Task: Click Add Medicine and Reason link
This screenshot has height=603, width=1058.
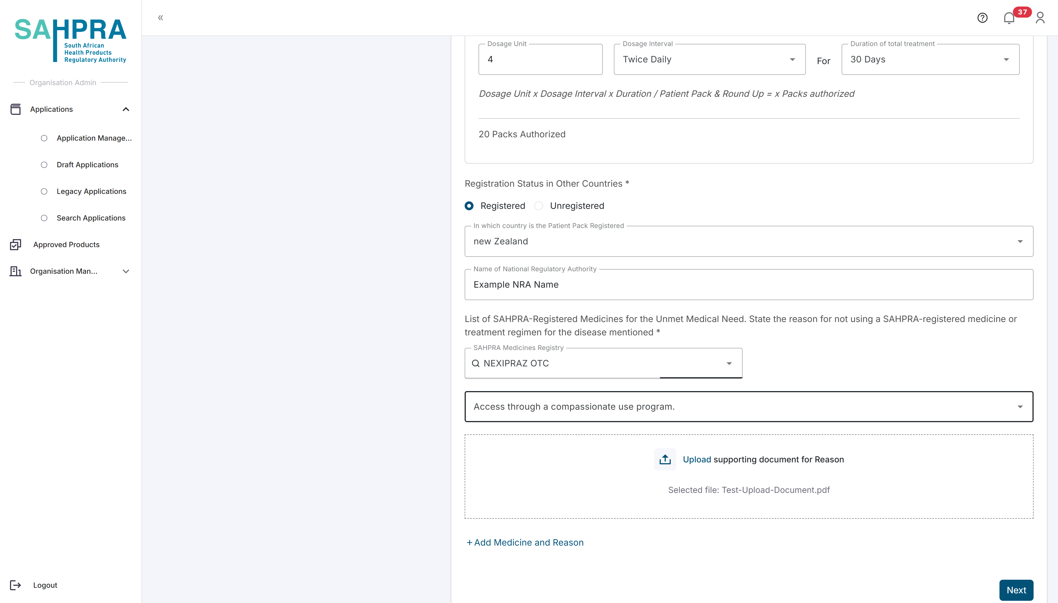Action: coord(525,543)
